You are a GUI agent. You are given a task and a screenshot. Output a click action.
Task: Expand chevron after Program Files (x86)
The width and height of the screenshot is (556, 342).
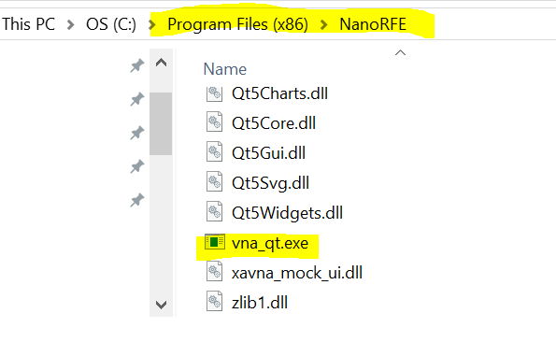click(323, 24)
